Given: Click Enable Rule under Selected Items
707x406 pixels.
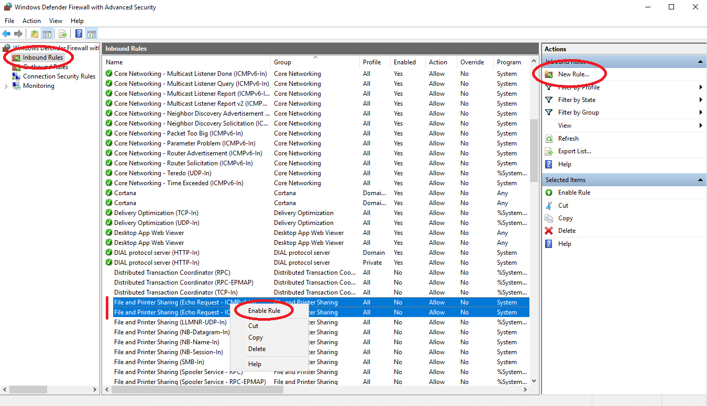Looking at the screenshot, I should (574, 193).
